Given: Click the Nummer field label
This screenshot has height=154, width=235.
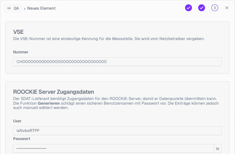Looking at the screenshot, I should tap(21, 52).
